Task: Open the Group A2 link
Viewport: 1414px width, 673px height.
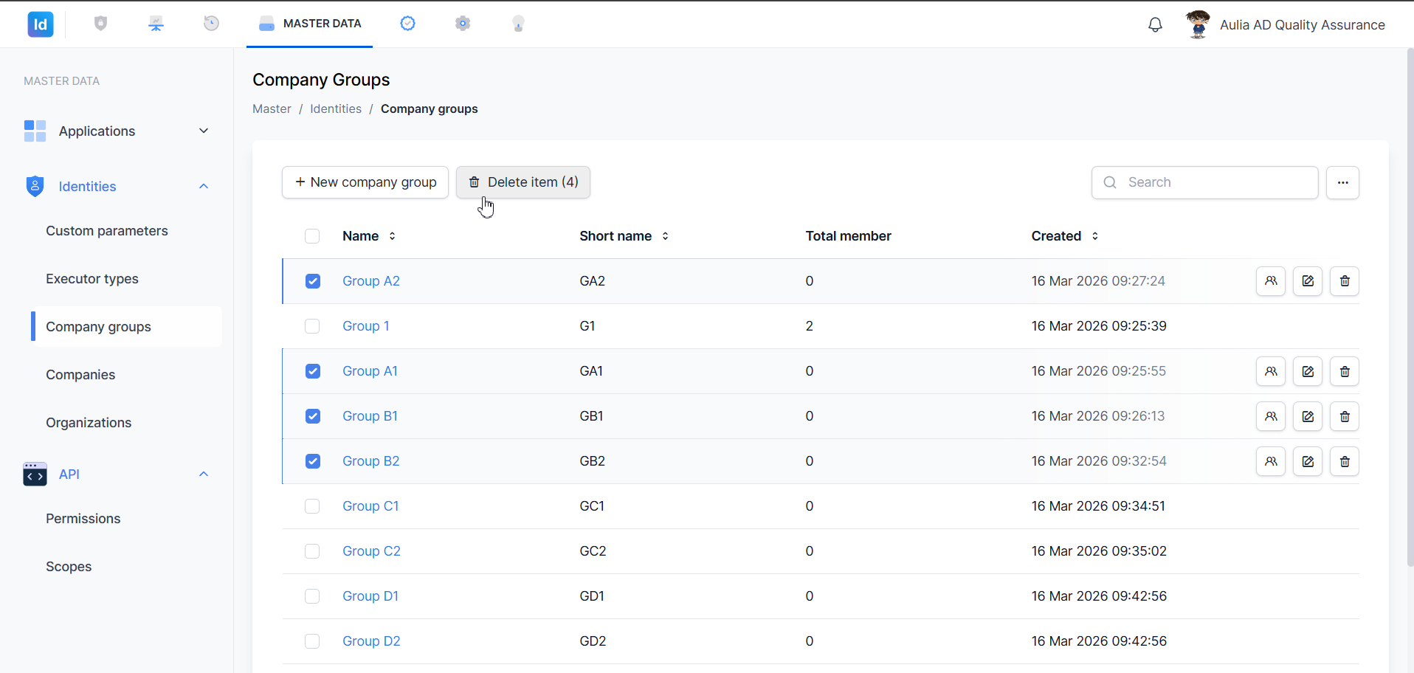Action: click(371, 281)
